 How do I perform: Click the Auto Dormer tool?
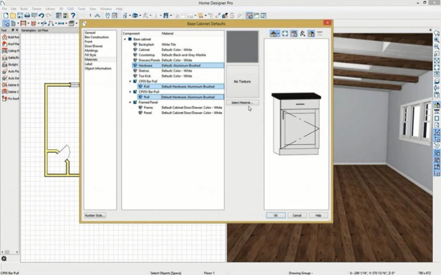[4, 78]
